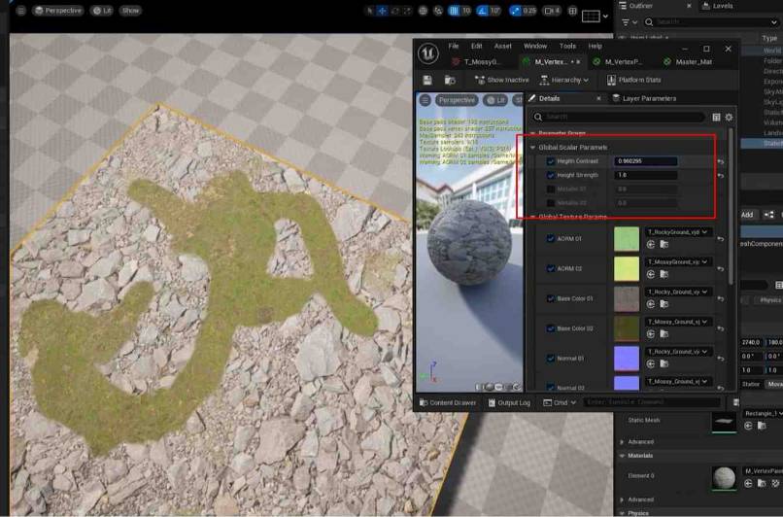Reset AORM 01 texture to default
Screen dimensions: 783x517
click(x=720, y=239)
